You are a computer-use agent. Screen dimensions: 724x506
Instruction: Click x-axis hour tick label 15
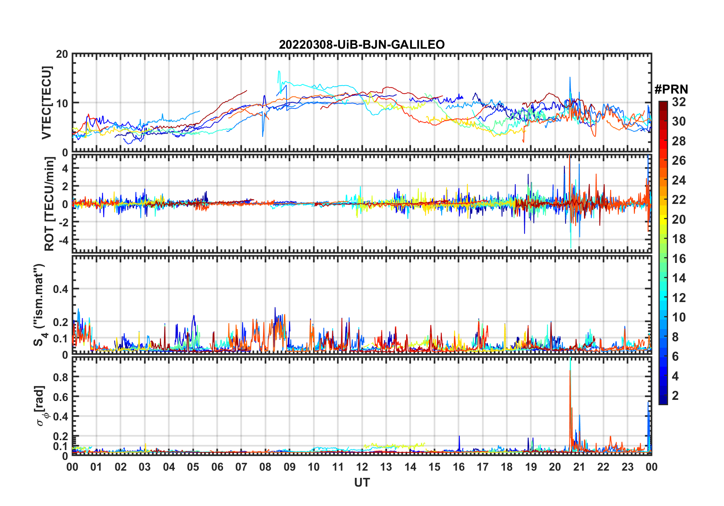coord(434,467)
